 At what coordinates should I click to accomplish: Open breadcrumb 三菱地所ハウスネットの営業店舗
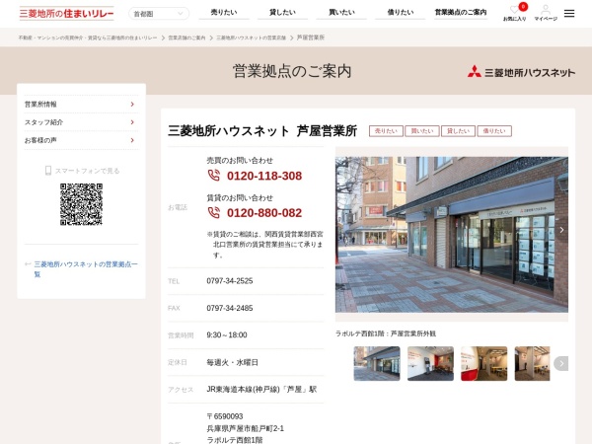pyautogui.click(x=251, y=37)
